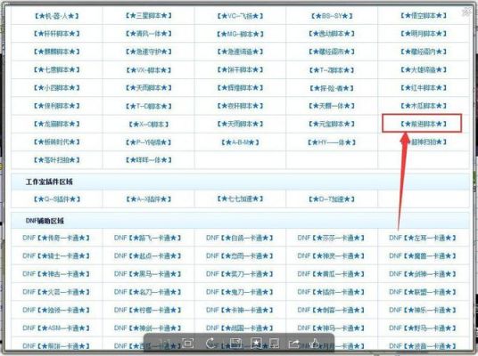Open DNF【★柠檬一卡通★】 link
This screenshot has height=356, width=478.
(x=148, y=310)
